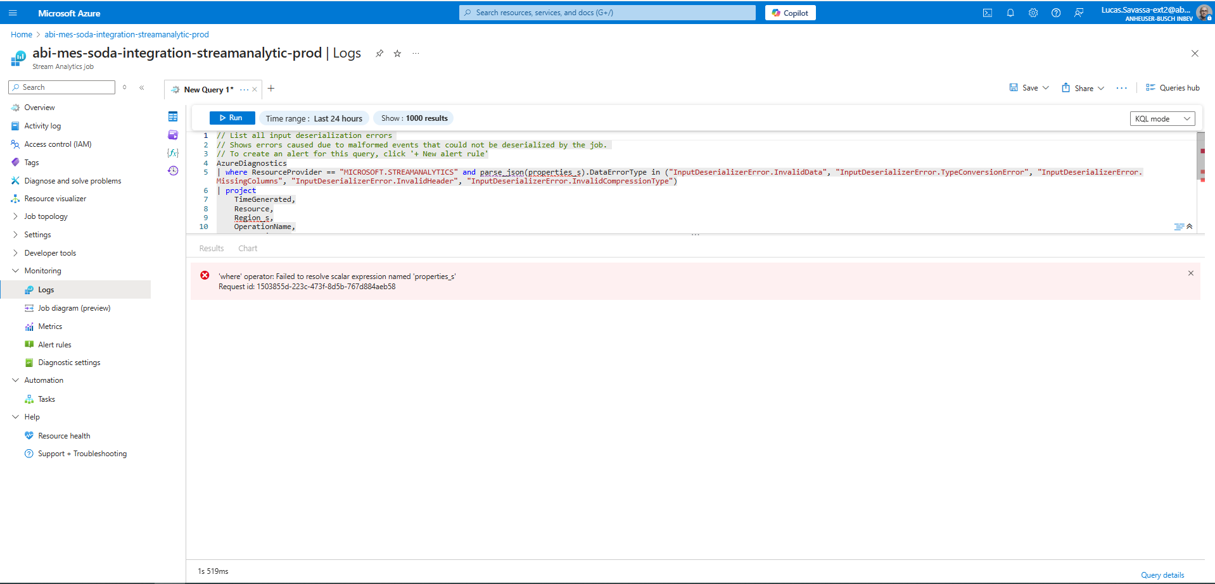Collapse the left resource menu
1215x584 pixels.
pos(142,87)
